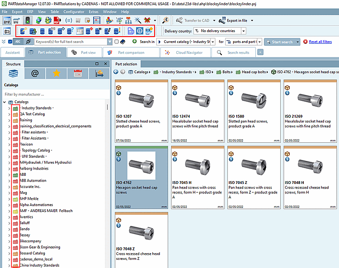Click the traffic light icon in the toolbar
Screen dimensions: 339x268
tap(28, 20)
